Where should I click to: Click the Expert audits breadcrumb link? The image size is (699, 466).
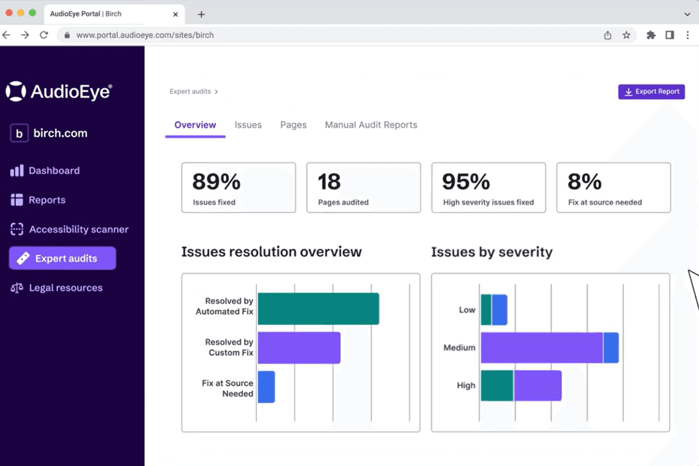pyautogui.click(x=190, y=92)
